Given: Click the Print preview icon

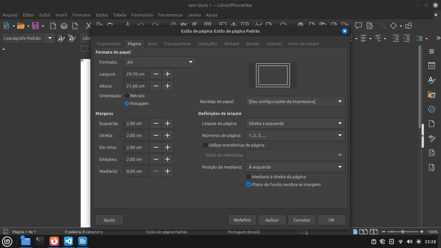Looking at the screenshot, I should pos(75,26).
